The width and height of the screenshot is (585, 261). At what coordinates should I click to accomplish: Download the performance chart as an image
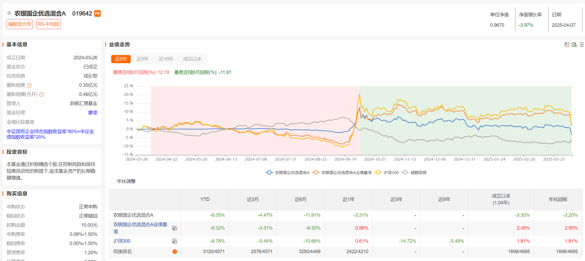click(567, 45)
